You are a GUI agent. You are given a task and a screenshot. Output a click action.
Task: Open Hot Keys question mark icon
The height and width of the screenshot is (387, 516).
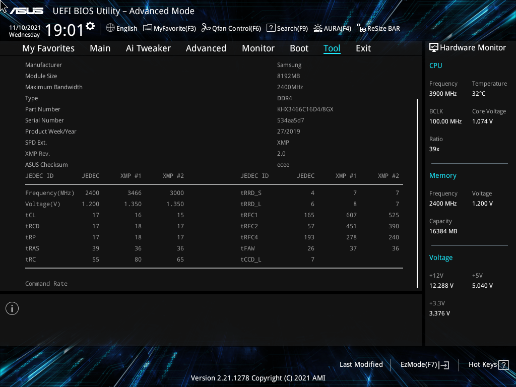(503, 365)
